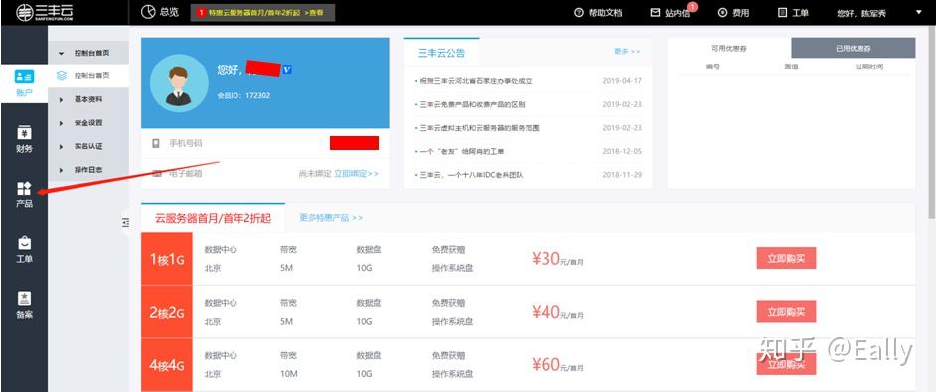Open announcement 一个"老友"给阿冉的工单
This screenshot has width=936, height=392.
click(462, 151)
